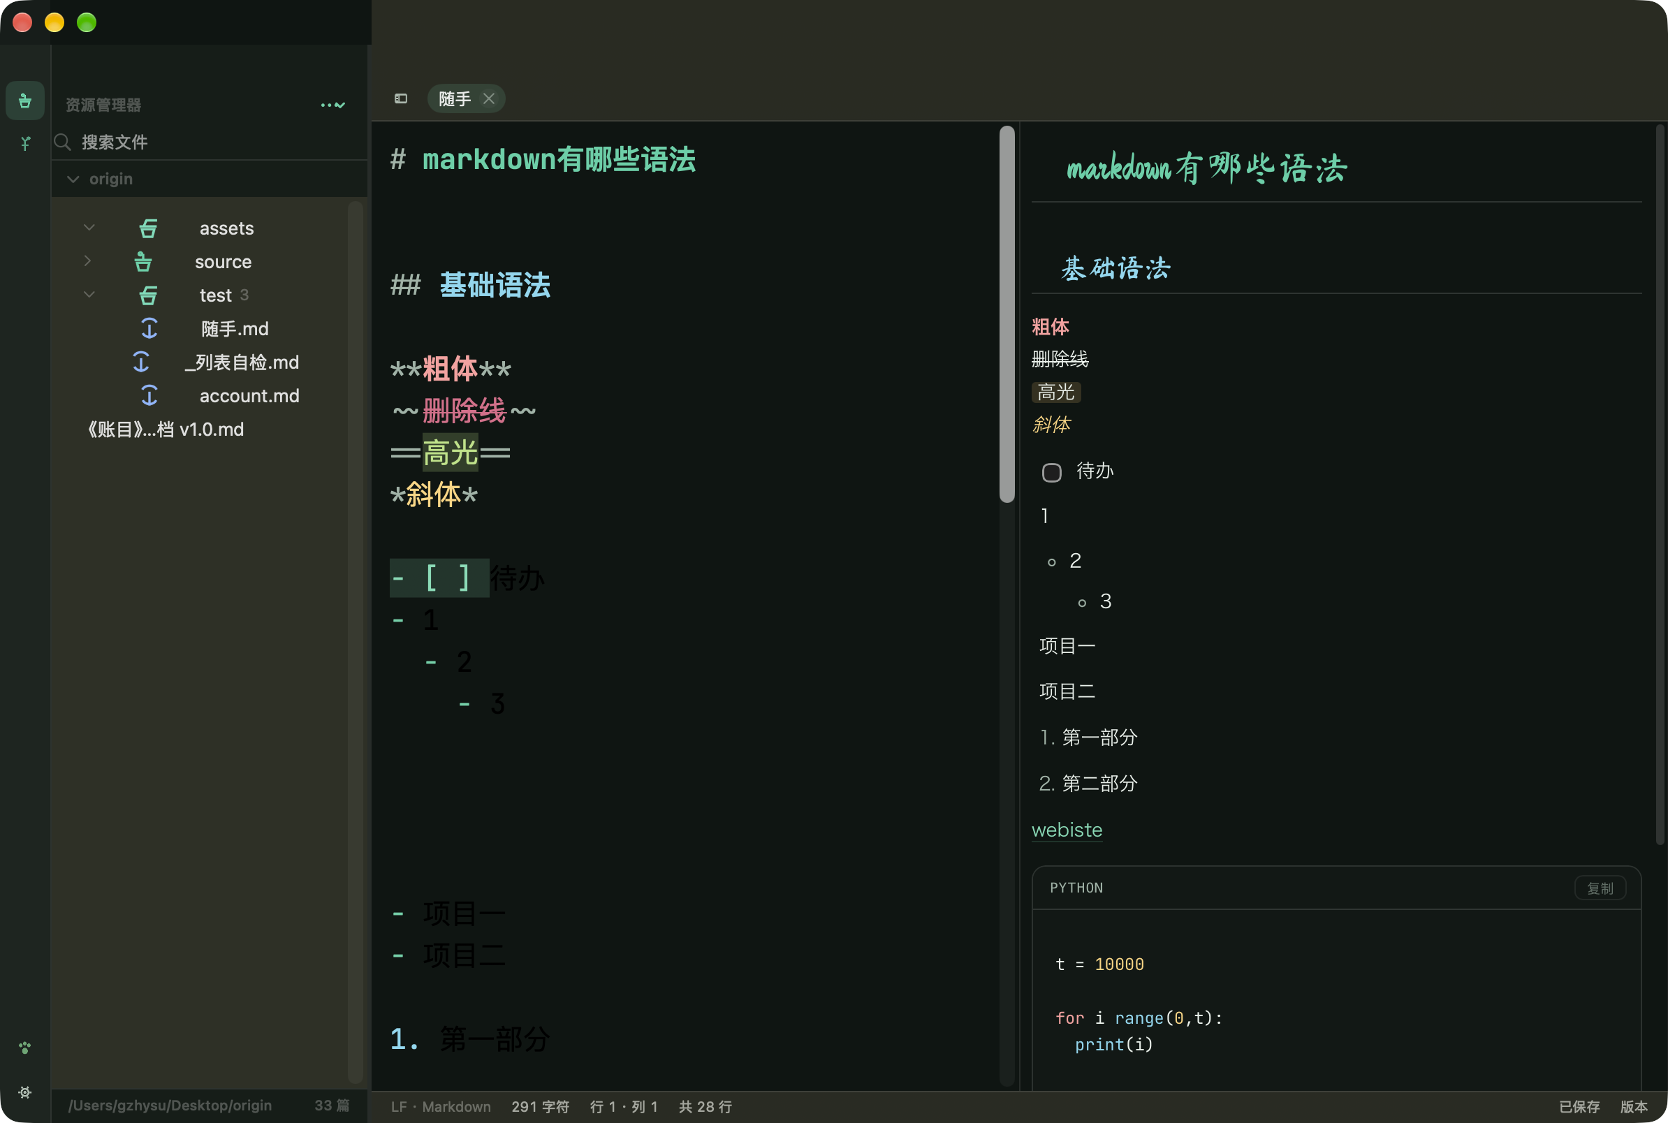
Task: Open _列表自检.md file
Action: pyautogui.click(x=242, y=362)
